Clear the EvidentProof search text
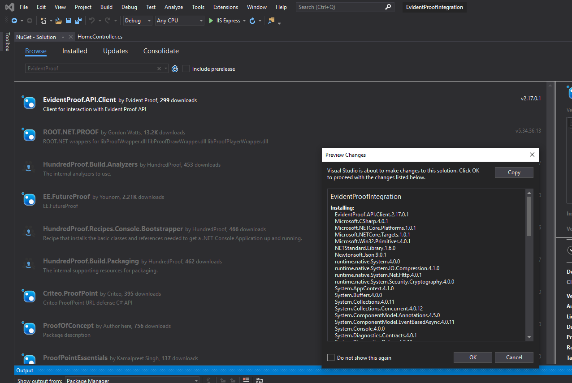 pyautogui.click(x=159, y=69)
